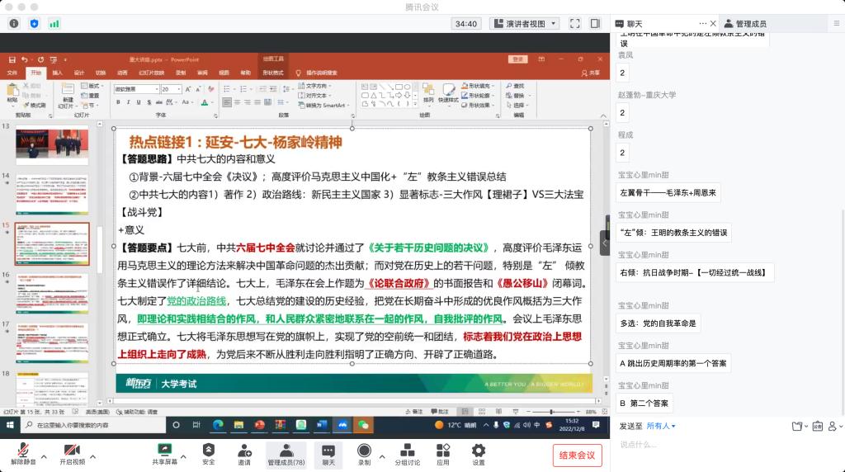845x472 pixels.
Task: Turn on camera with 开启视频
Action: 72,451
